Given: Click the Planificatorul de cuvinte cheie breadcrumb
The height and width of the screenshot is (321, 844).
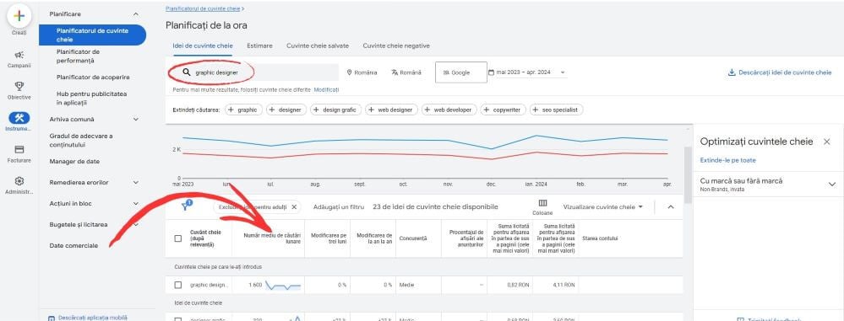Looking at the screenshot, I should (203, 9).
